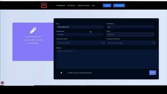Submit the blood request form
Screen dimensions: 167x94
153,73
